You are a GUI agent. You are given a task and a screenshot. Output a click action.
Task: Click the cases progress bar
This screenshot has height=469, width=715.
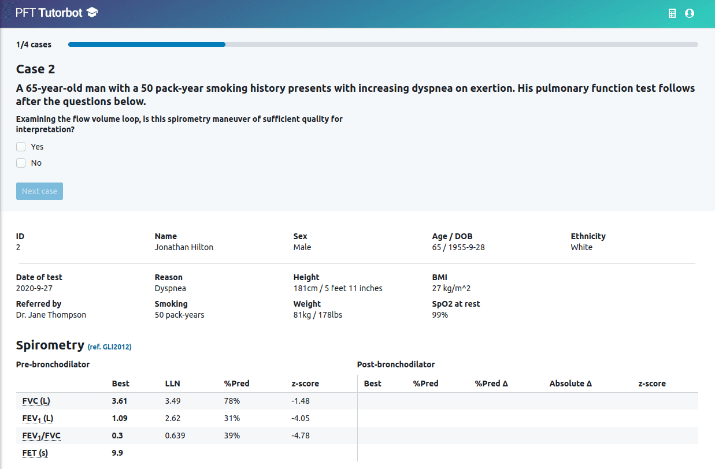383,44
